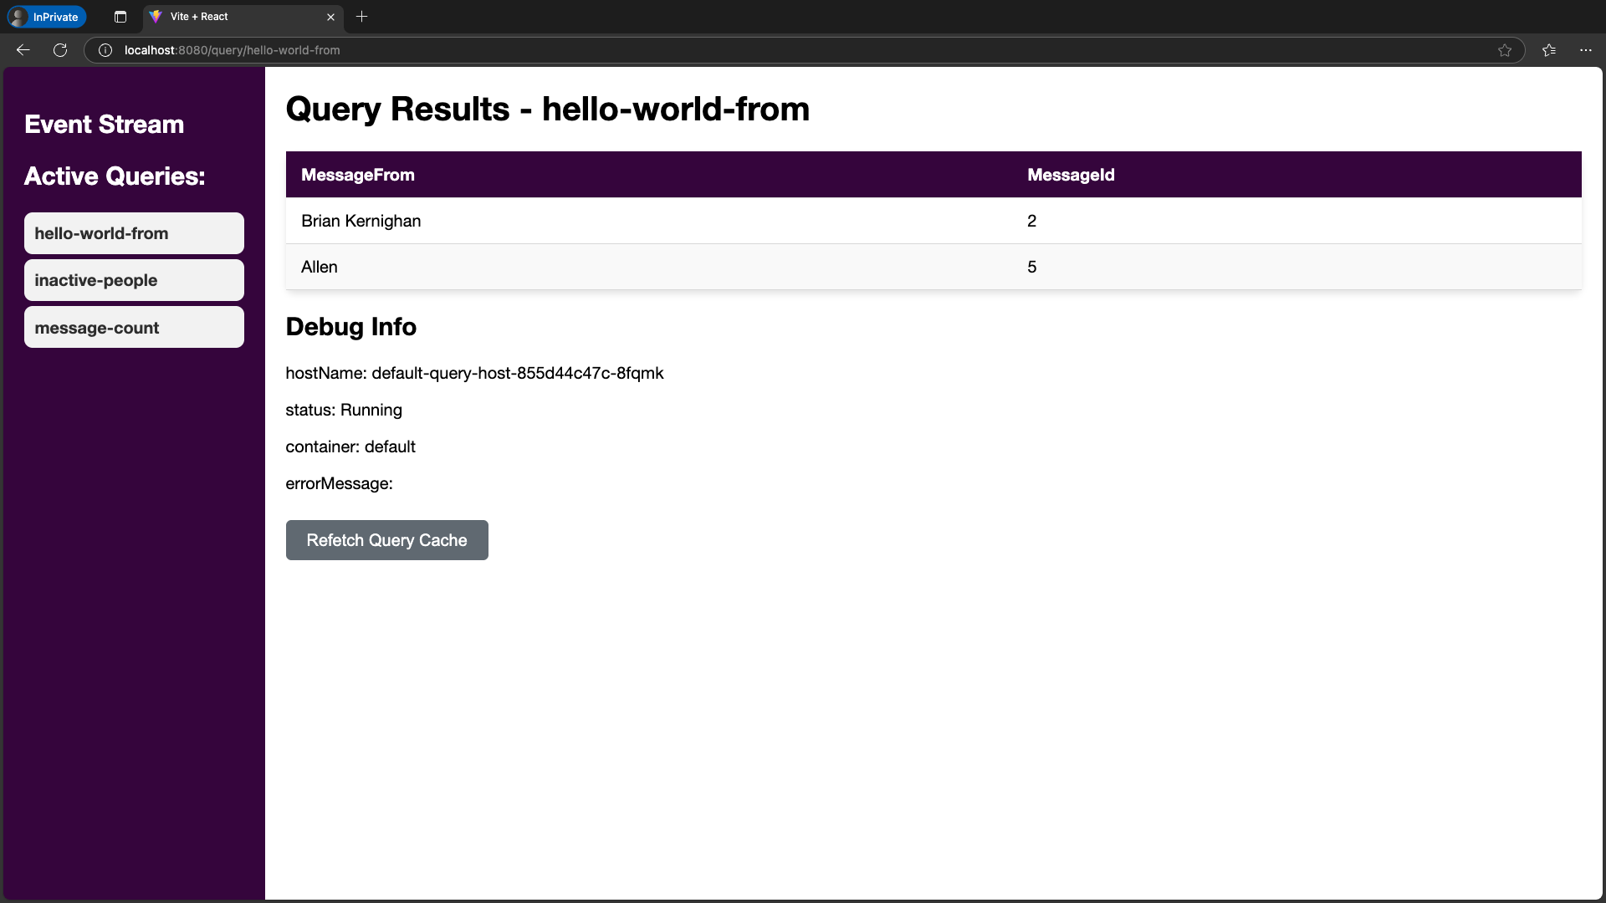Click the favorites collections icon near address bar
The height and width of the screenshot is (903, 1606).
(1548, 50)
